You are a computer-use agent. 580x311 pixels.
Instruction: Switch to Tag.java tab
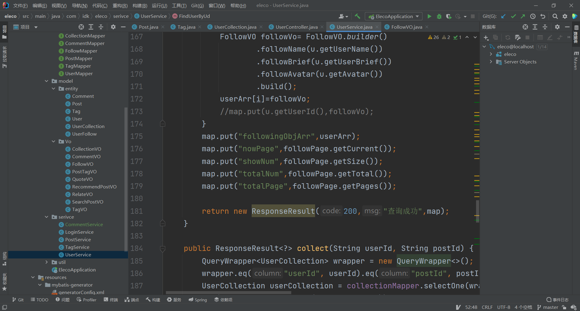pyautogui.click(x=186, y=27)
